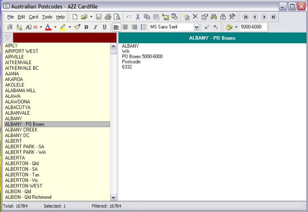Image resolution: width=308 pixels, height=212 pixels.
Task: Open the Card menu
Action: [x=33, y=17]
